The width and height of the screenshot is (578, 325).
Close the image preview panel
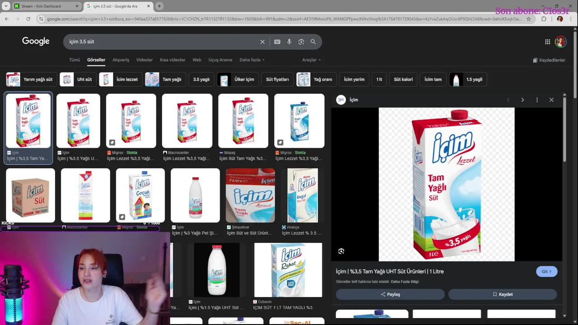(x=551, y=100)
